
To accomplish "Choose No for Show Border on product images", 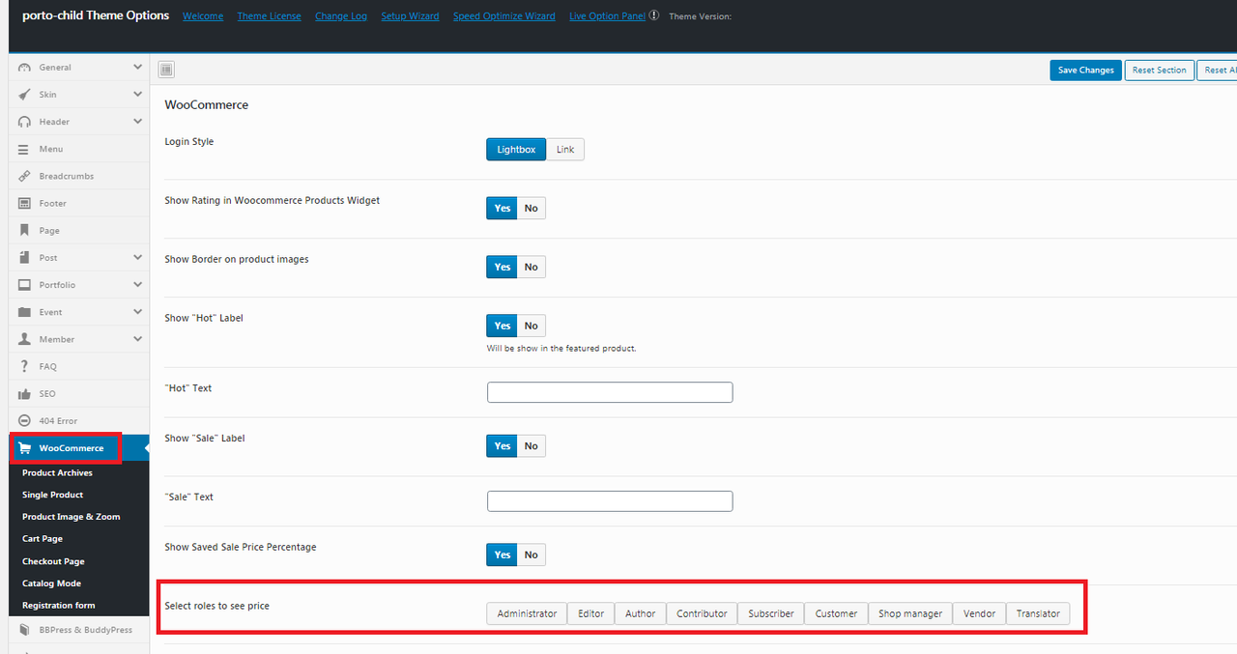I will (532, 267).
